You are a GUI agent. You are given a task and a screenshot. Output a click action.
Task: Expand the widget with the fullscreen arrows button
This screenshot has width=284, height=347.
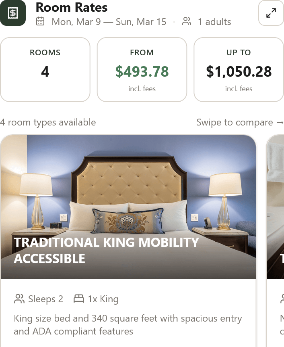(x=271, y=13)
